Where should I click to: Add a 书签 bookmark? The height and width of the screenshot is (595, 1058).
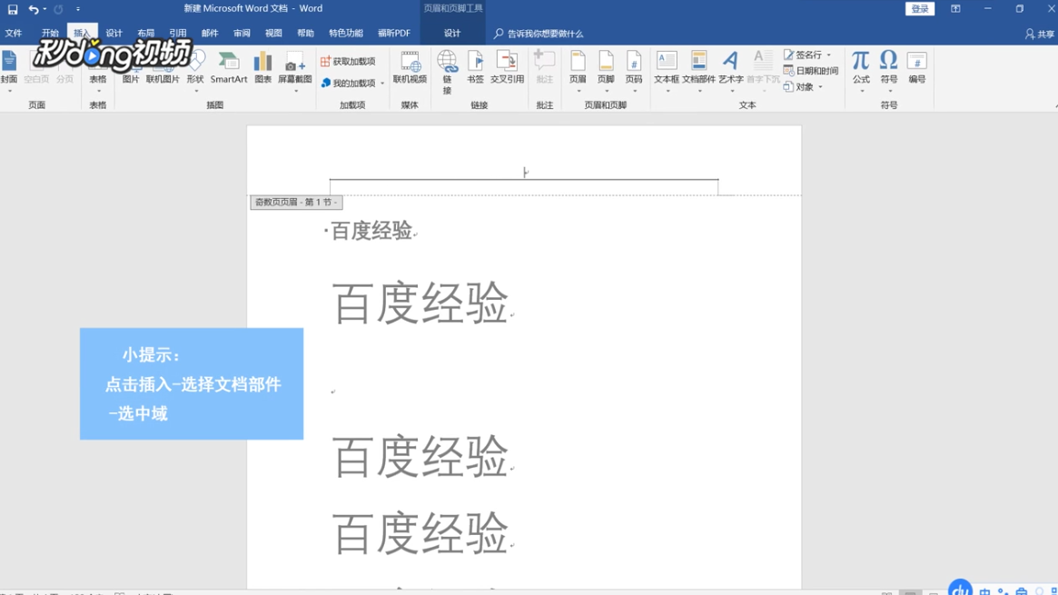(x=475, y=67)
